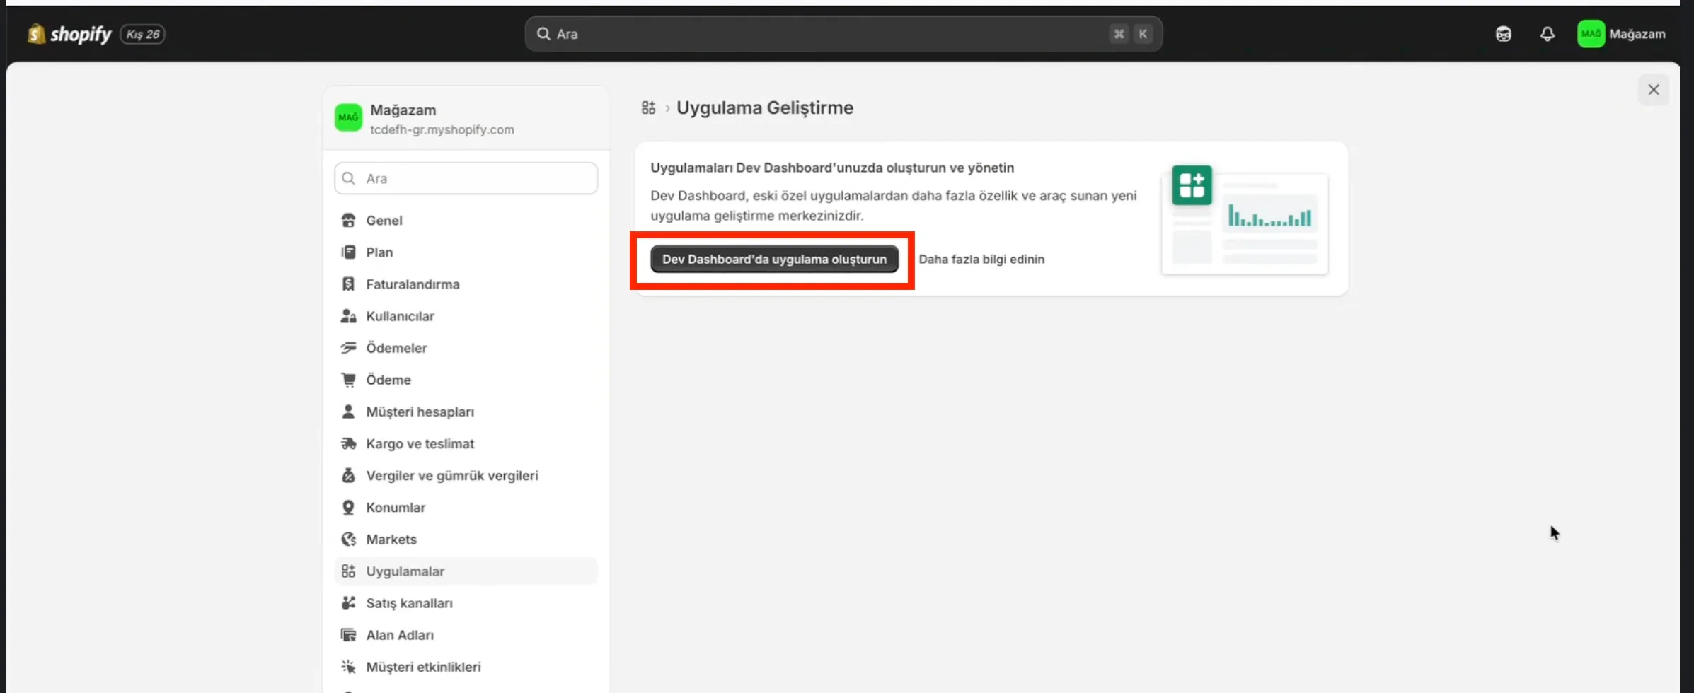Image resolution: width=1694 pixels, height=693 pixels.
Task: Click the Plan icon in sidebar
Action: 348,252
